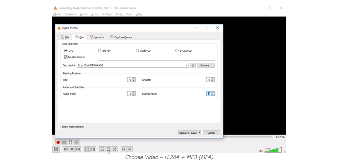Stop playback

(x=72, y=149)
